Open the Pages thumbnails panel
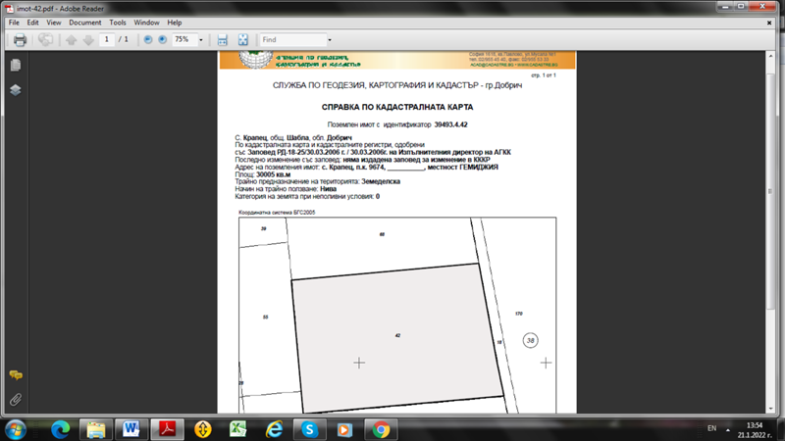Screen dimensions: 785x441 pos(16,66)
